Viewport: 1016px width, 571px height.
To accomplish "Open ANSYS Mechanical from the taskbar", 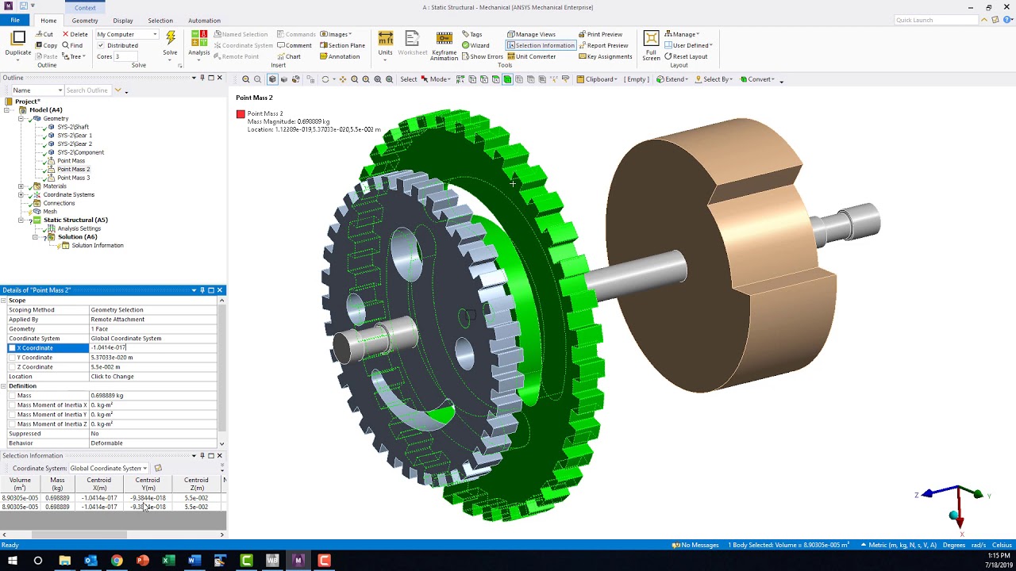I will pyautogui.click(x=298, y=561).
